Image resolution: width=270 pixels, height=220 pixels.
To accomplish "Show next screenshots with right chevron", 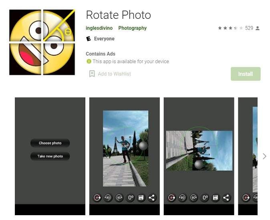I will [264, 156].
